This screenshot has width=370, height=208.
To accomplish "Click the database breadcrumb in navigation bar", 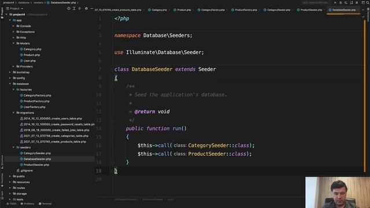I will coord(24,2).
